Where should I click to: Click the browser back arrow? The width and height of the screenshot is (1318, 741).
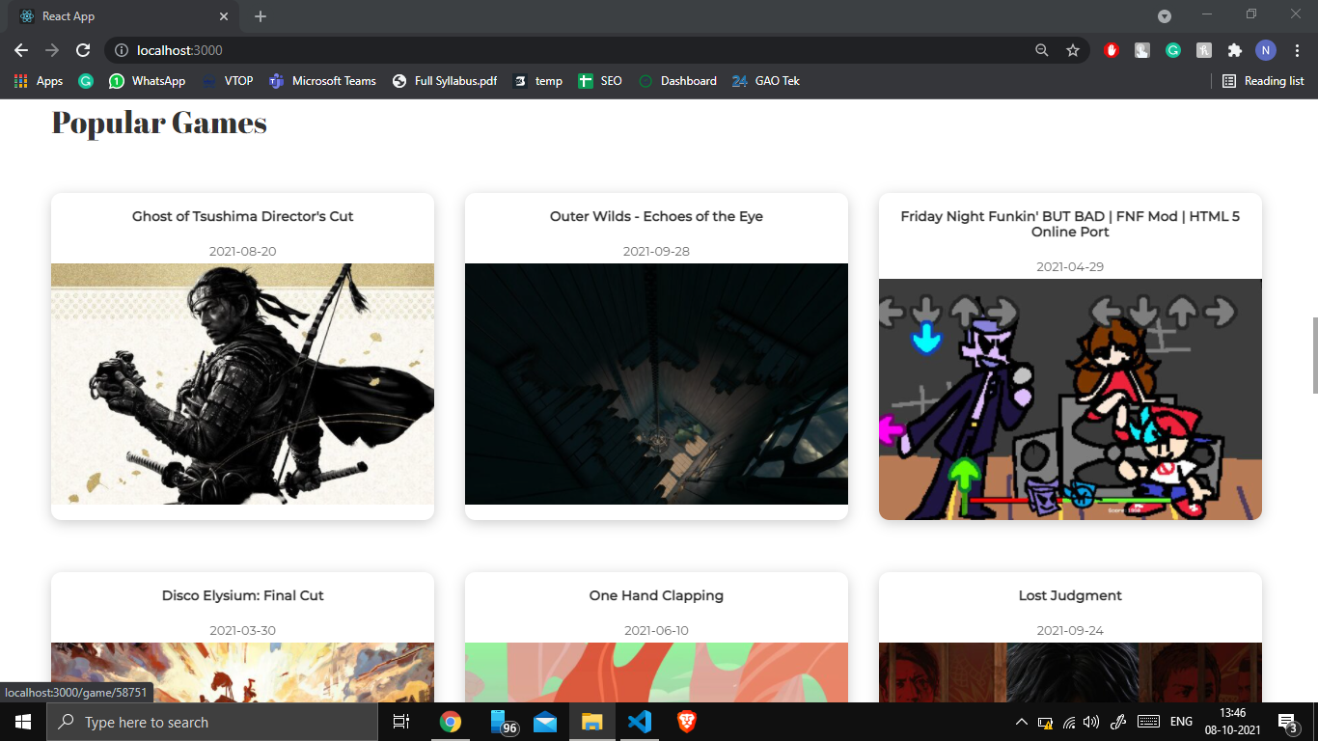click(x=21, y=50)
